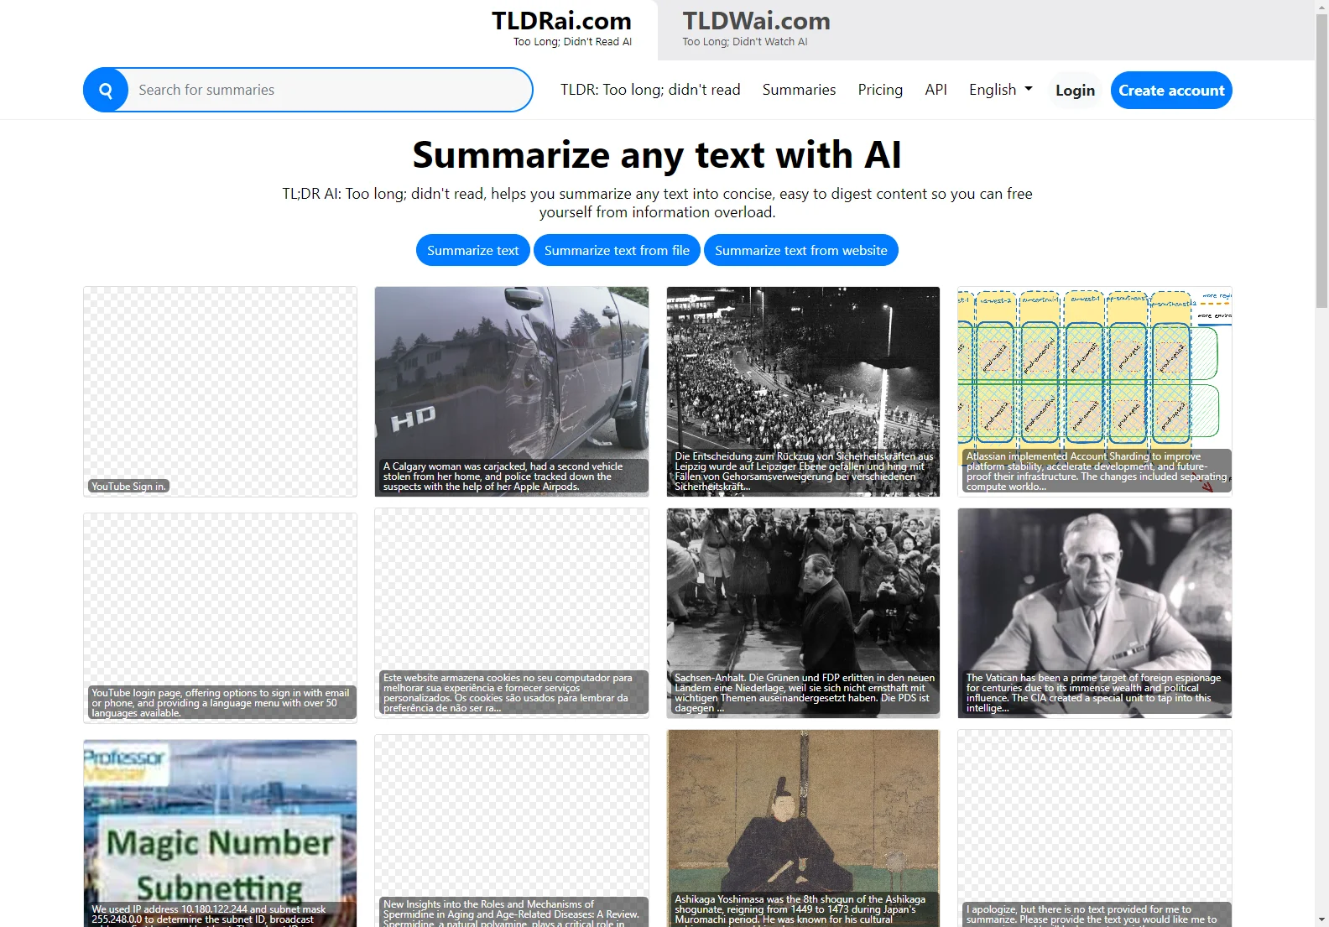The image size is (1329, 927).
Task: Expand the English language dropdown
Action: pos(1000,90)
